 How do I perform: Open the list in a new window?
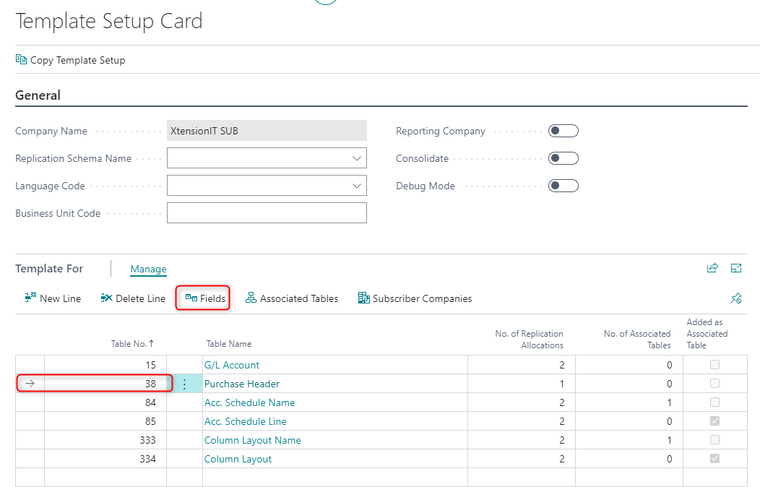pos(736,267)
